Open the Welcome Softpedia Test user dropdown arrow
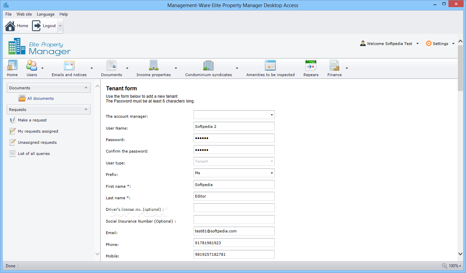Viewport: 466px width, 273px height. [417, 44]
